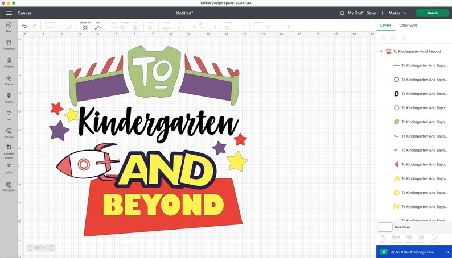
Task: Click the Rotate angle input field
Action: point(238,27)
